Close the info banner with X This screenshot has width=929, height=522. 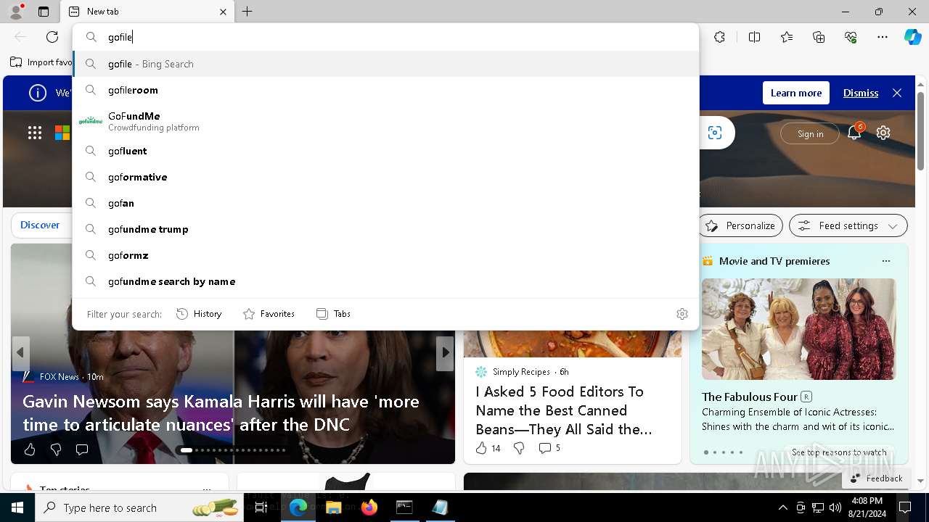(897, 93)
